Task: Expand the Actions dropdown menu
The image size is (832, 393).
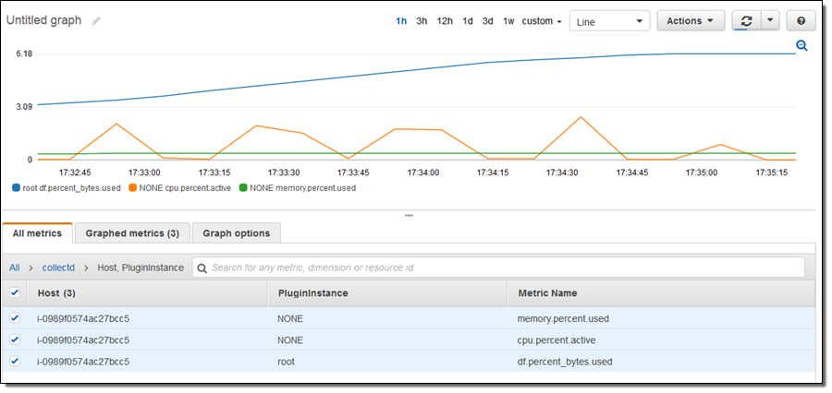Action: (690, 21)
